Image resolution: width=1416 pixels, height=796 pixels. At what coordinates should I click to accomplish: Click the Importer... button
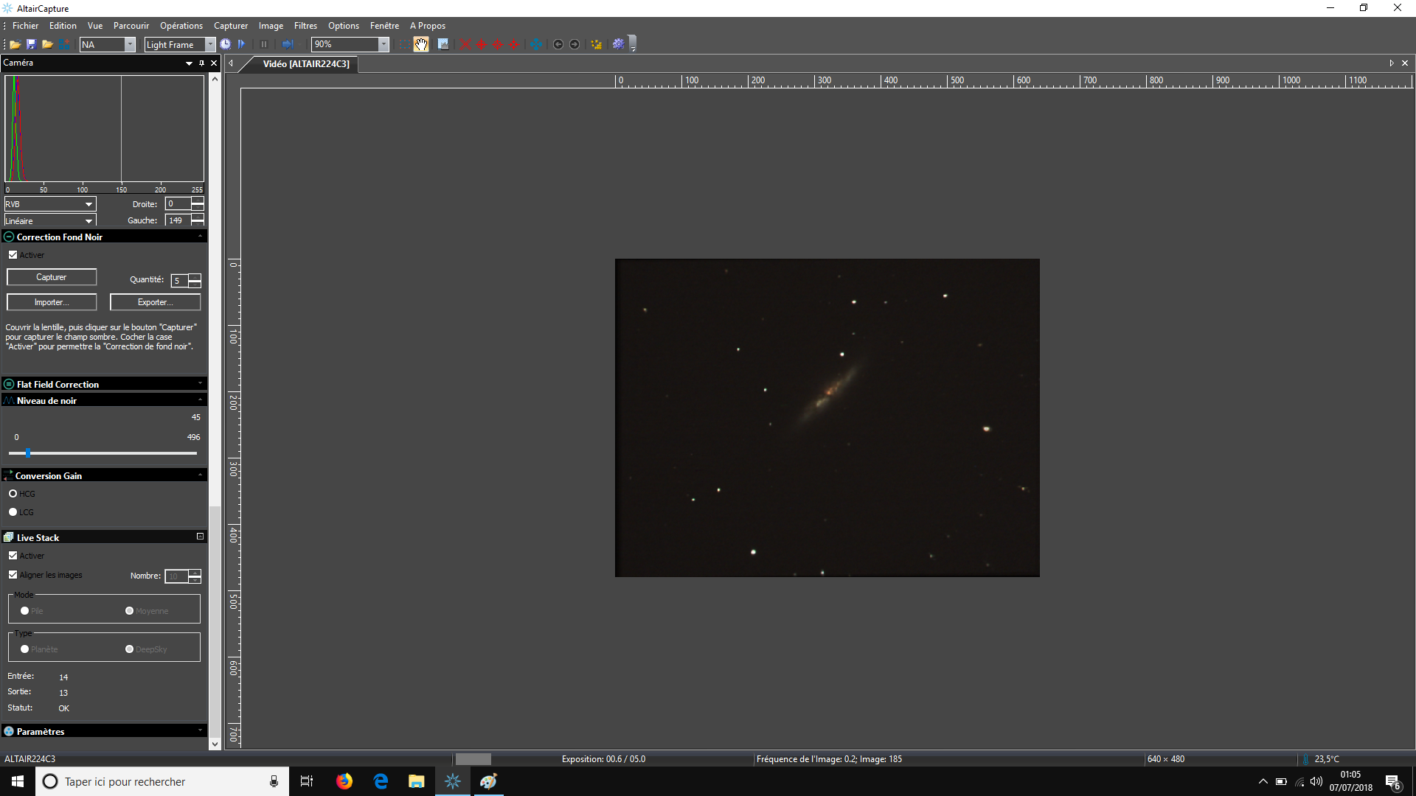coord(52,302)
